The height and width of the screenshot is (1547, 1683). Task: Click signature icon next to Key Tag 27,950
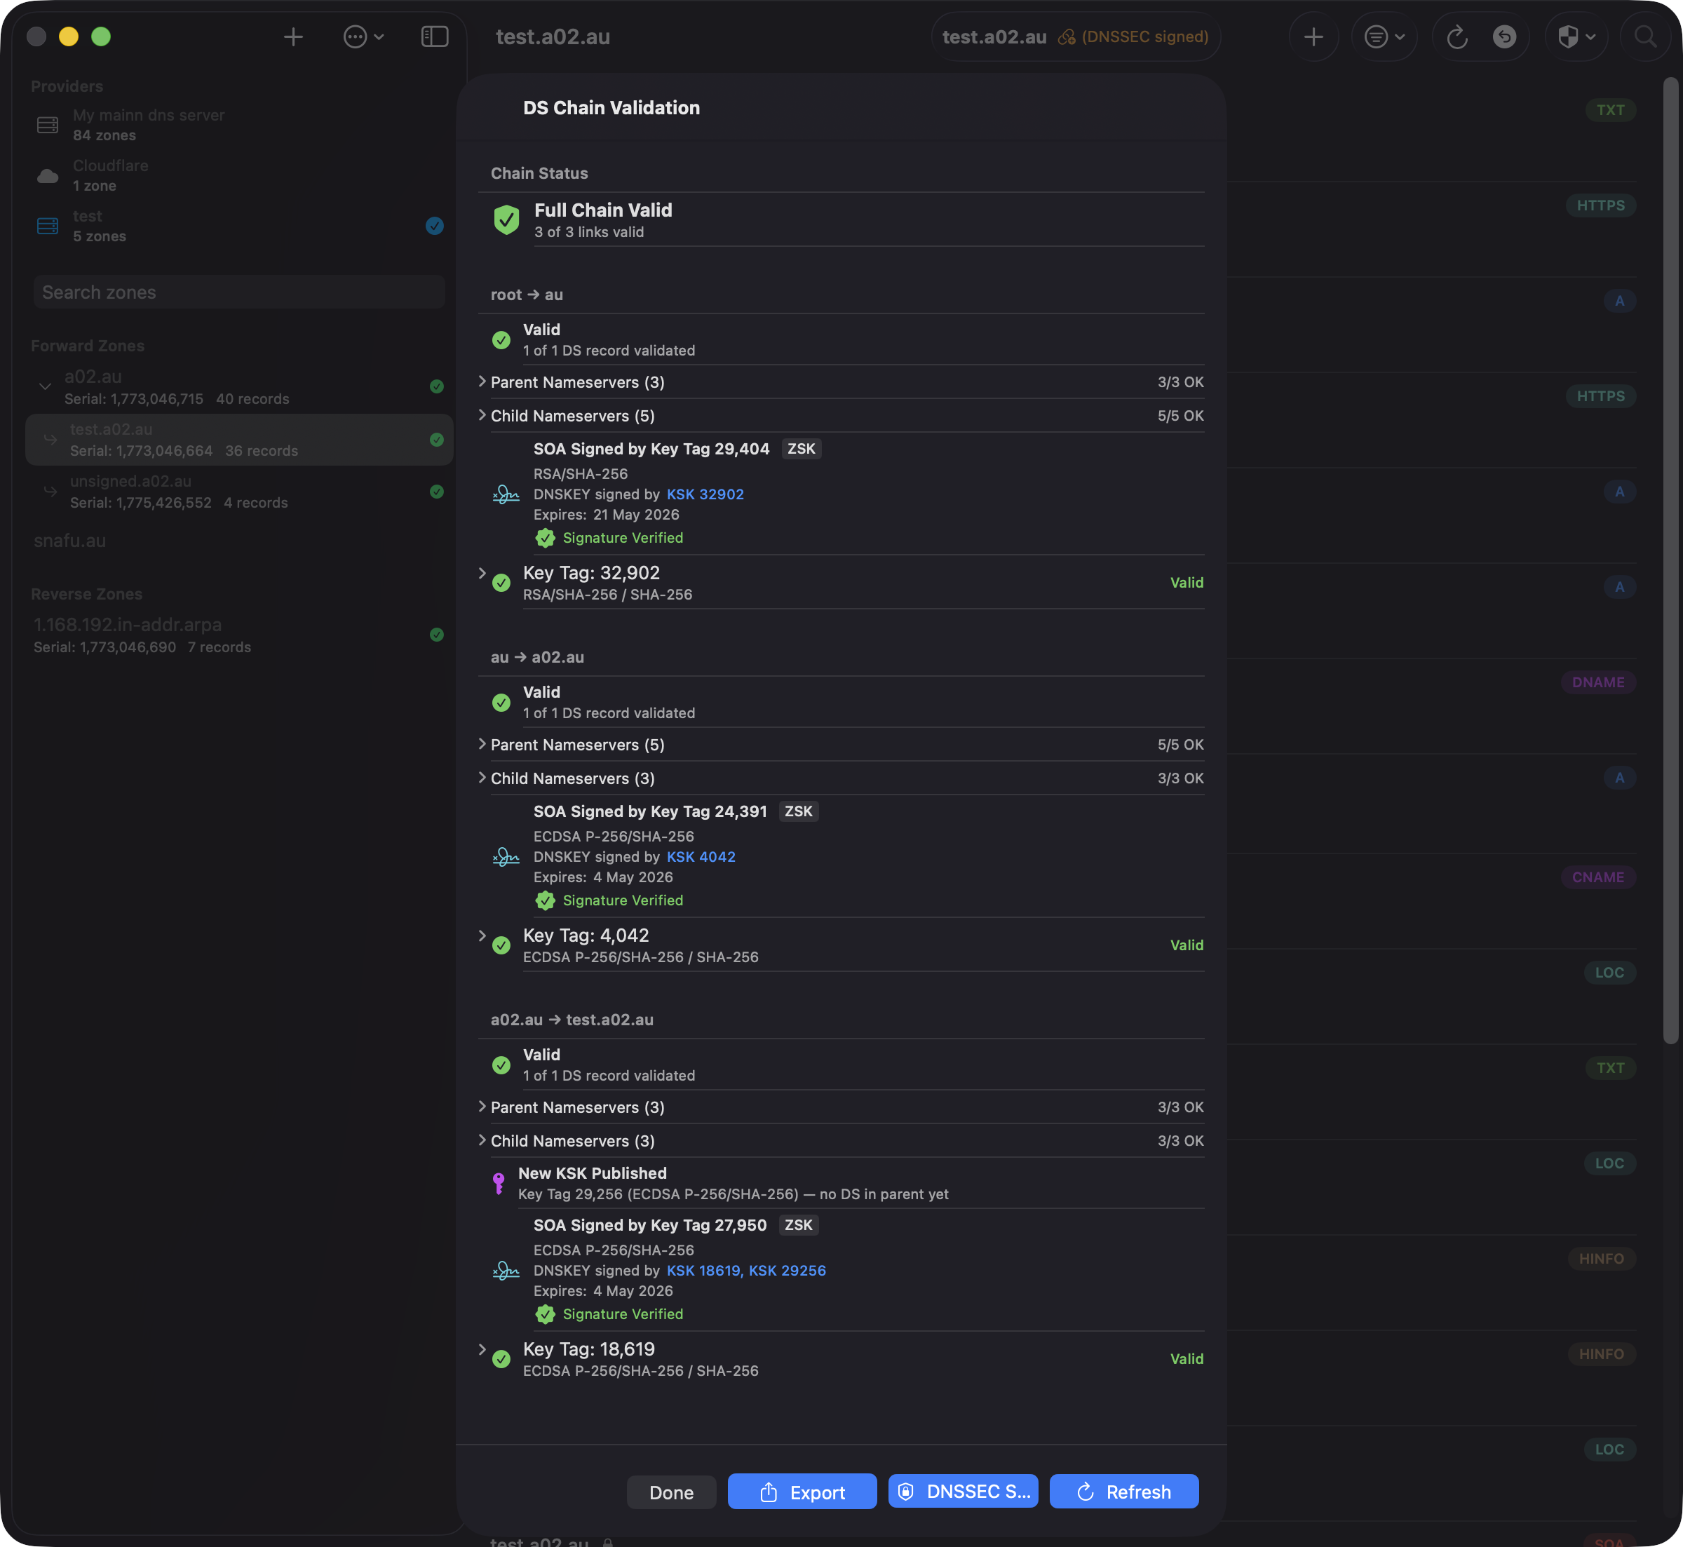pyautogui.click(x=506, y=1270)
